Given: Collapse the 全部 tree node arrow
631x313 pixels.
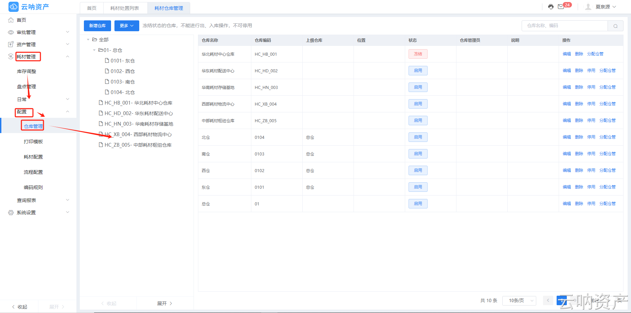Looking at the screenshot, I should pyautogui.click(x=88, y=40).
